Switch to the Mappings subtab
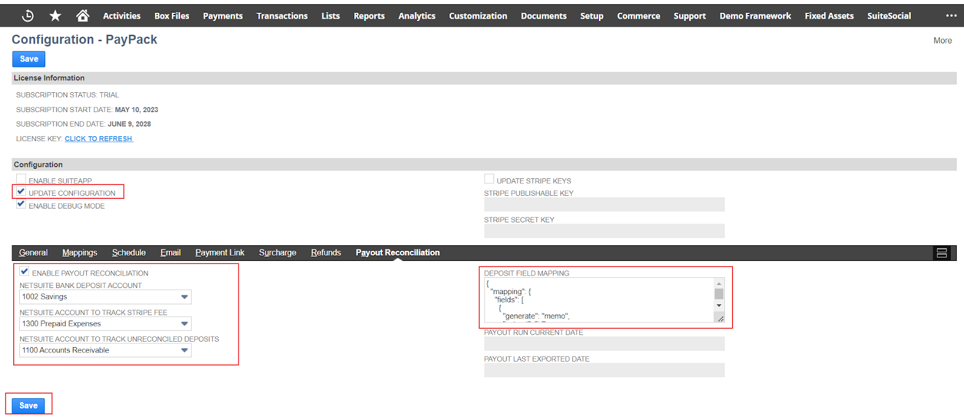The width and height of the screenshot is (964, 417). point(80,252)
